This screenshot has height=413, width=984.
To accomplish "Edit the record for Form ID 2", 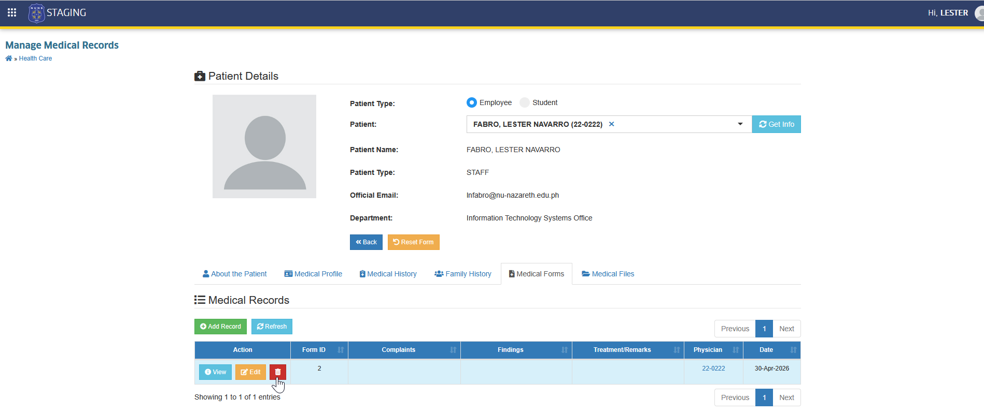I will click(250, 372).
